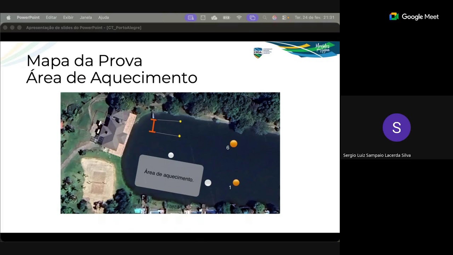Screen dimensions: 453x255
Task: Open the Ajuda menu
Action: pos(104,17)
